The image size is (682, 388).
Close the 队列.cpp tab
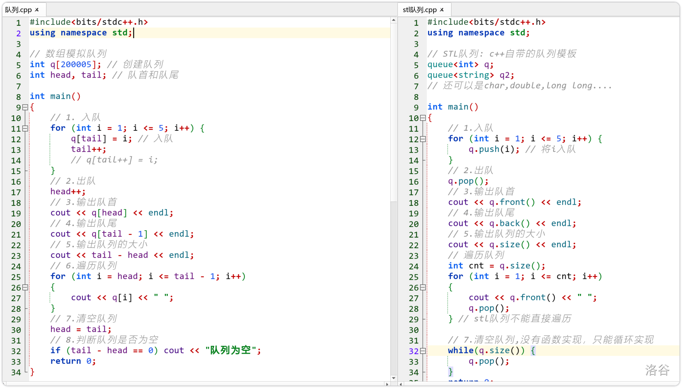(37, 10)
